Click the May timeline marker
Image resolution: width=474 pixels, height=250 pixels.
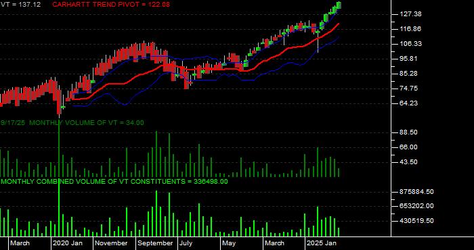click(229, 243)
